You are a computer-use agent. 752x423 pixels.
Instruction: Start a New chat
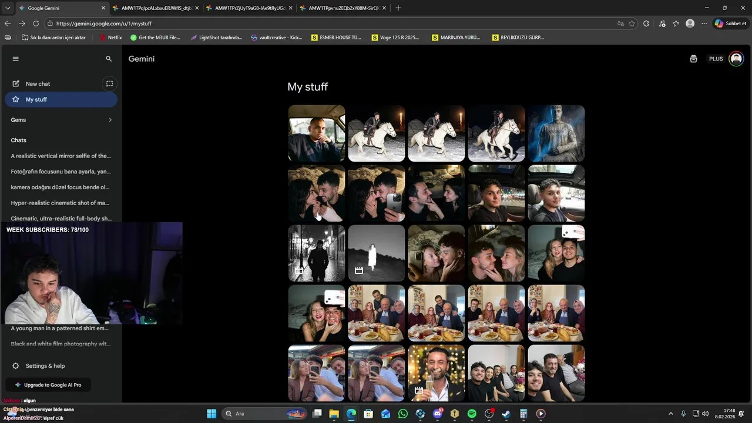38,83
